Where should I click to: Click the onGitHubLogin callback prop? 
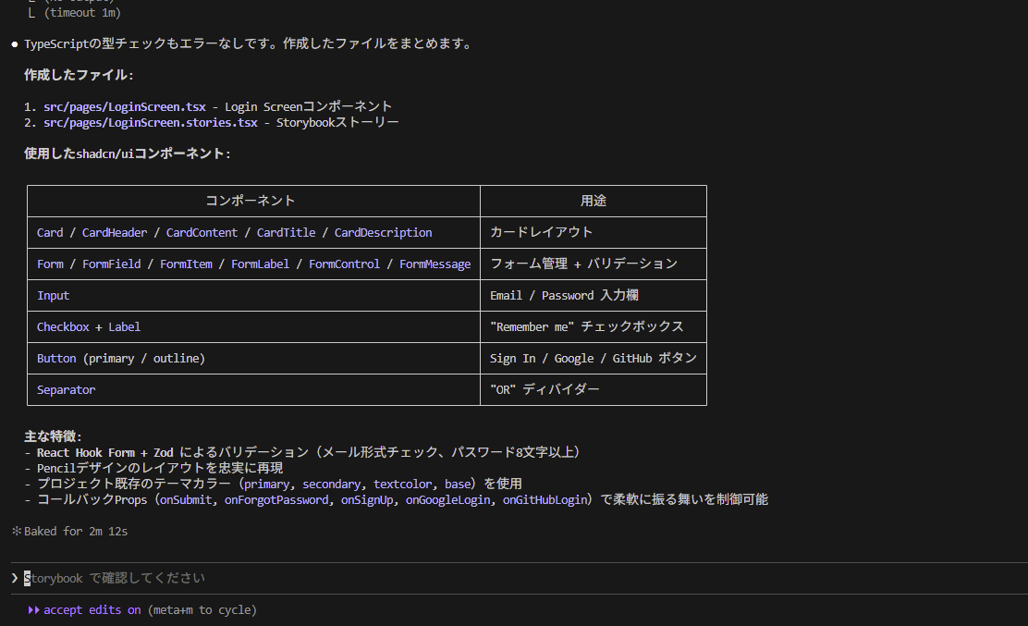(545, 500)
